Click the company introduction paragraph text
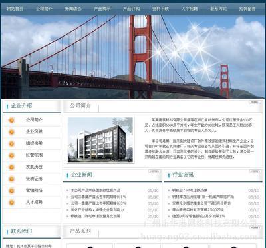This screenshot has width=266, height=248. (x=199, y=138)
